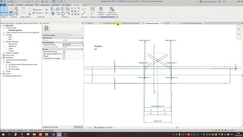The width and height of the screenshot is (243, 137).
Task: Switch to the Вставить ribbon tab
Action: click(x=20, y=5)
